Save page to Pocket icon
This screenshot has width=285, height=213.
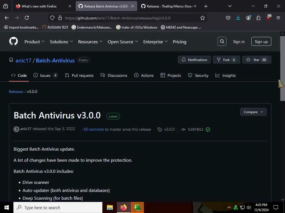pyautogui.click(x=228, y=18)
